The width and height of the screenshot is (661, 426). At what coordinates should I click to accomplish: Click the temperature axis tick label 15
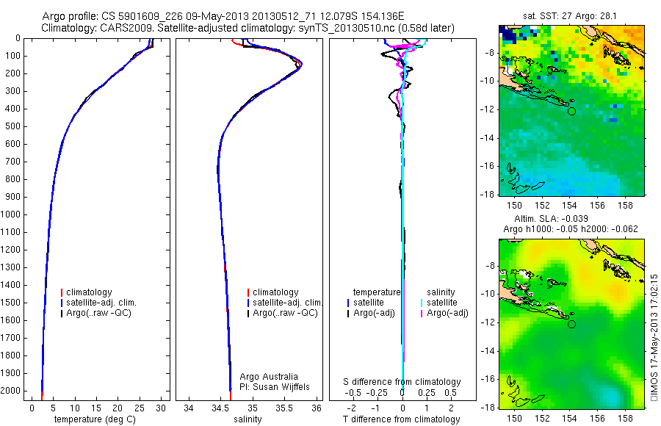[96, 408]
